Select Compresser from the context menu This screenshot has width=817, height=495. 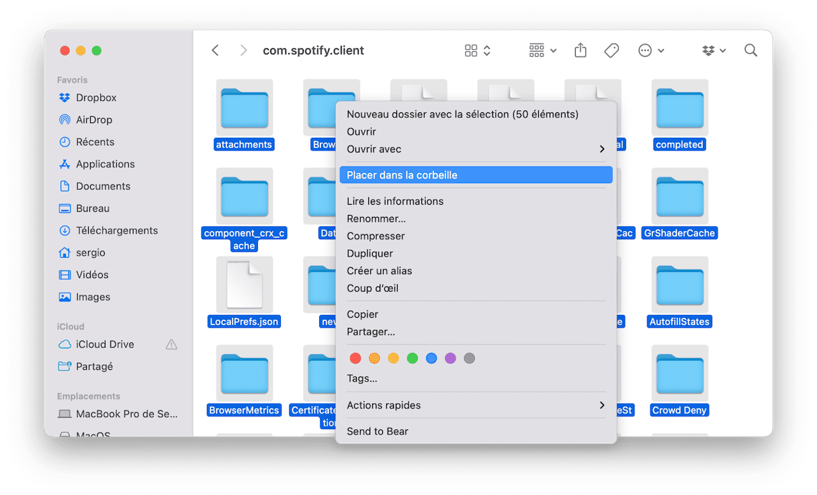[376, 236]
